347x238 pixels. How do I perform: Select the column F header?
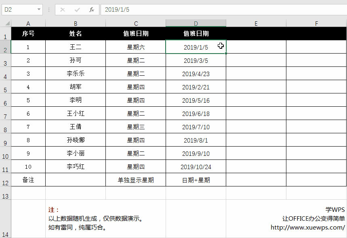316,23
